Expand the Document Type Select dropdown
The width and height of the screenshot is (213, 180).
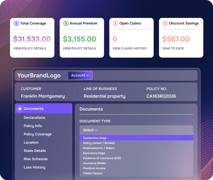pyautogui.click(x=136, y=130)
